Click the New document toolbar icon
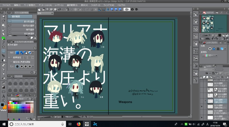229x127 pixels. 39,9
